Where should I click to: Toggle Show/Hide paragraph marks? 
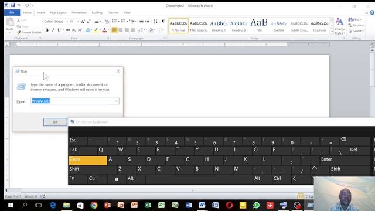[163, 22]
